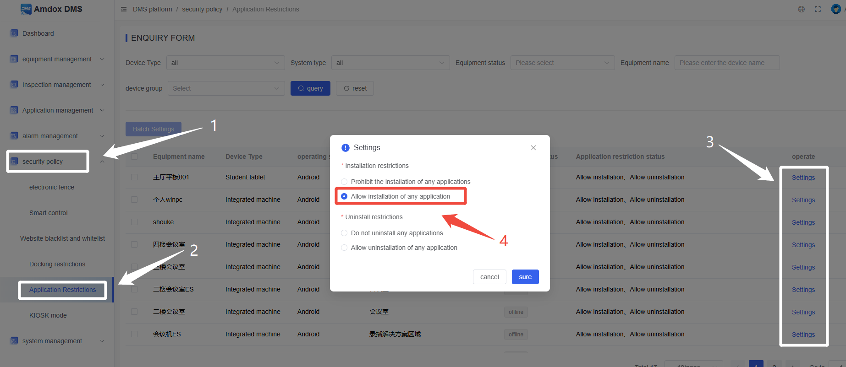
Task: Open electronic fence menu item
Action: point(52,187)
